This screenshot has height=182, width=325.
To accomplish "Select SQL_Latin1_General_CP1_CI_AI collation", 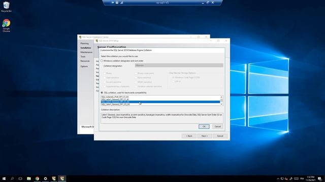I will (x=160, y=99).
